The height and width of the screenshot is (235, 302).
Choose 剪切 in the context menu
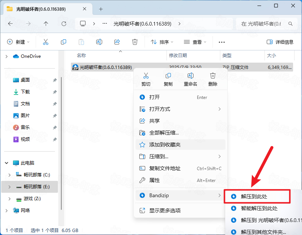point(146,80)
